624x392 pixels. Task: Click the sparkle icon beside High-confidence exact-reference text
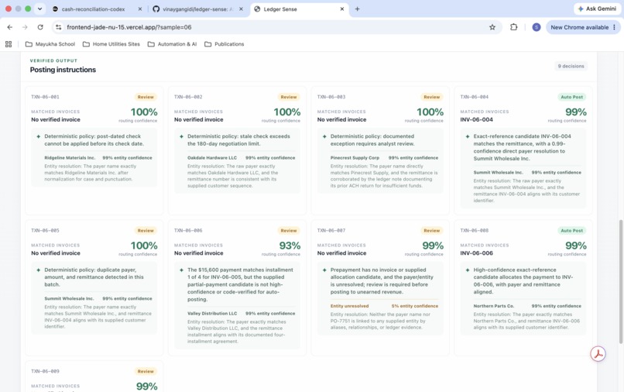click(468, 270)
